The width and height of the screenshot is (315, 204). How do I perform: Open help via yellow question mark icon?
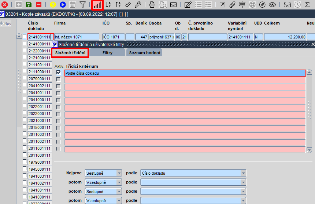[53, 4]
